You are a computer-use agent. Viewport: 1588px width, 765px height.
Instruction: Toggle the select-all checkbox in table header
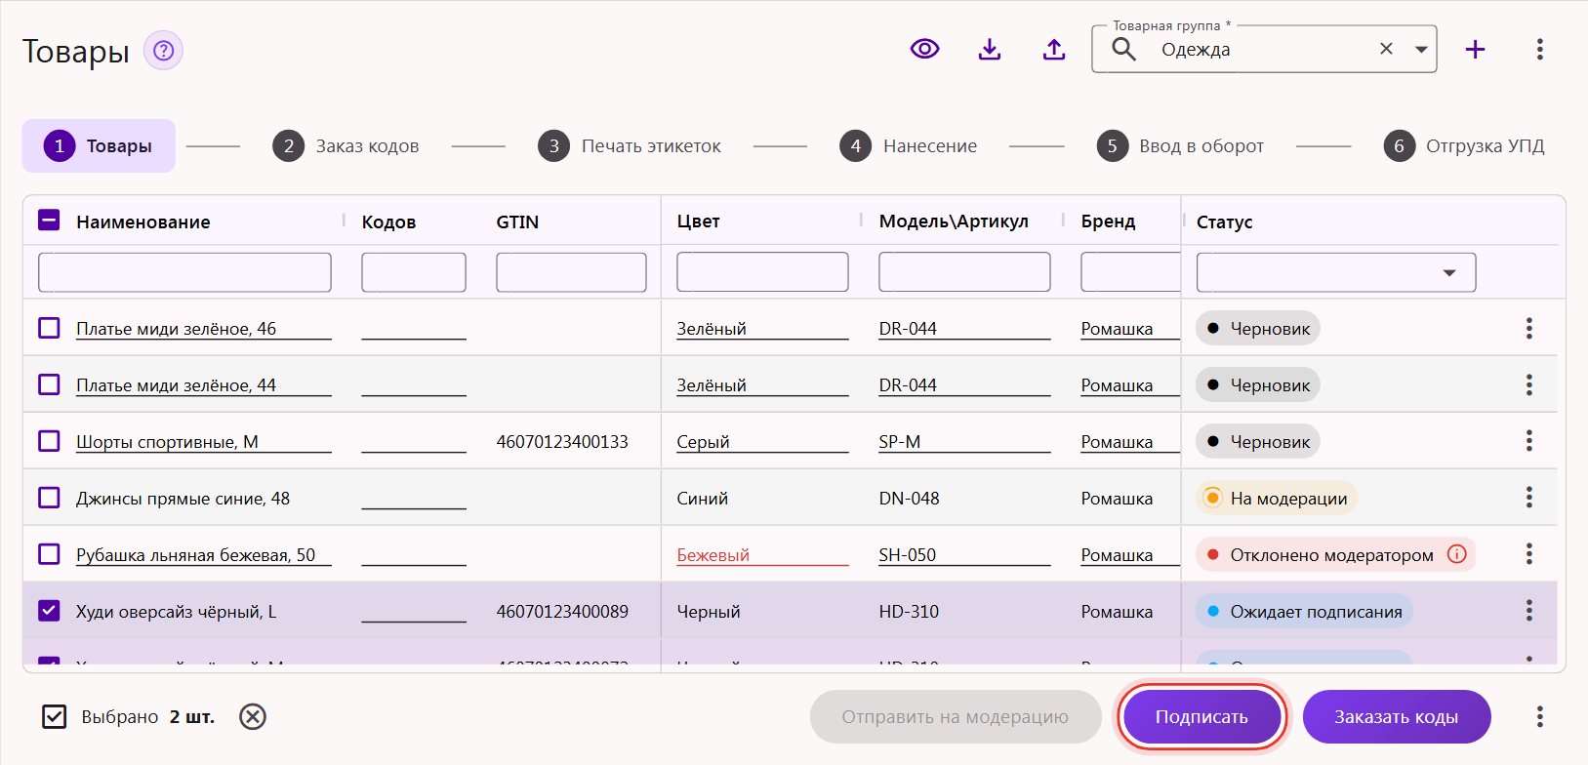point(49,221)
